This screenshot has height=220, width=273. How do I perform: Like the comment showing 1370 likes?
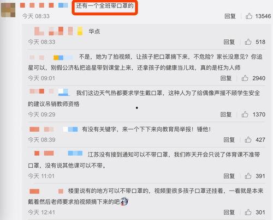click(245, 114)
